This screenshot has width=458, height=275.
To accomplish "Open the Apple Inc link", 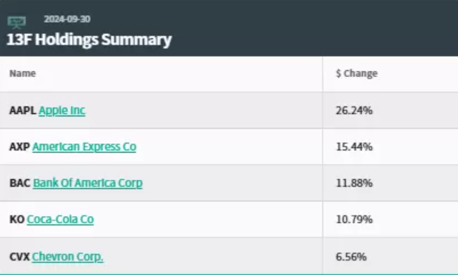I will [62, 110].
